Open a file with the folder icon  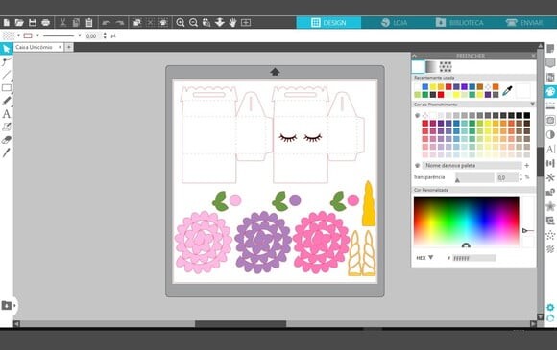point(19,23)
